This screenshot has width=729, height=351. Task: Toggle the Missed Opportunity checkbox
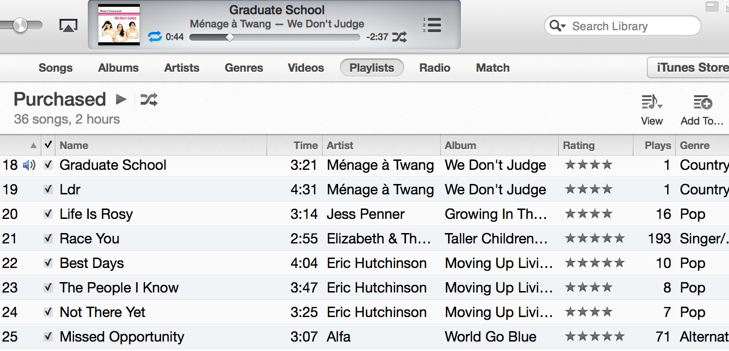click(48, 336)
